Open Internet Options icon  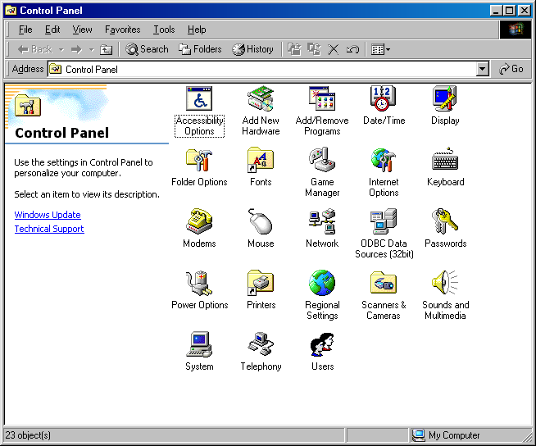click(x=384, y=160)
